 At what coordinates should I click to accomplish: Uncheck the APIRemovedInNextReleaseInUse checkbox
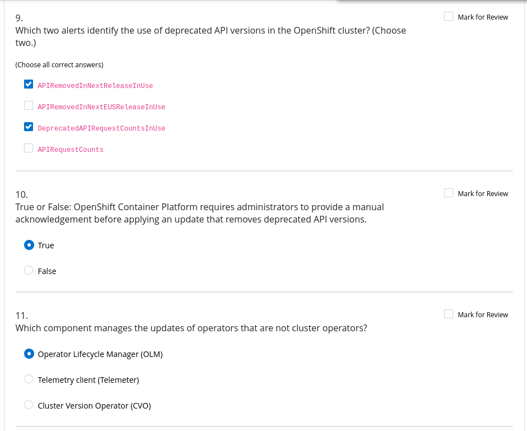pos(29,85)
